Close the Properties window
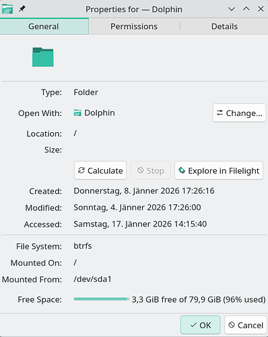The width and height of the screenshot is (268, 337). point(261,9)
